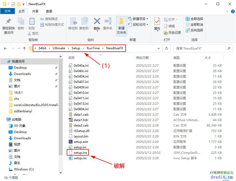Click Invert selection (反向选择)

click(194, 30)
